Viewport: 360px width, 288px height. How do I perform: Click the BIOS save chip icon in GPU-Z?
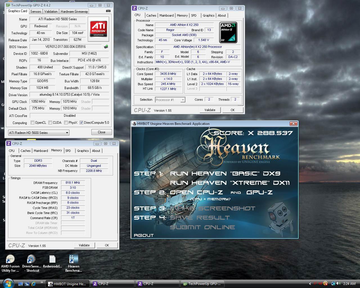click(x=106, y=47)
